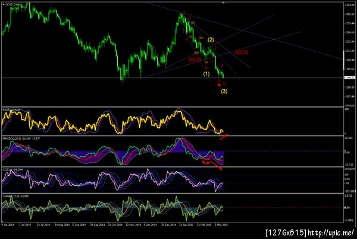This screenshot has height=239, width=357.
Task: Click the 1 Jul 2014 date label
Action: coord(25,225)
